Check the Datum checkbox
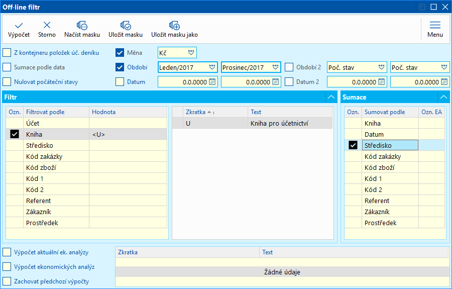 coord(120,82)
